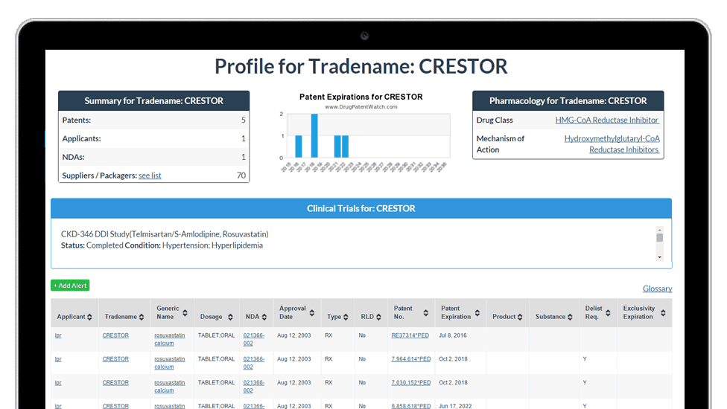Sort by Delist Req. column arrows

(609, 313)
